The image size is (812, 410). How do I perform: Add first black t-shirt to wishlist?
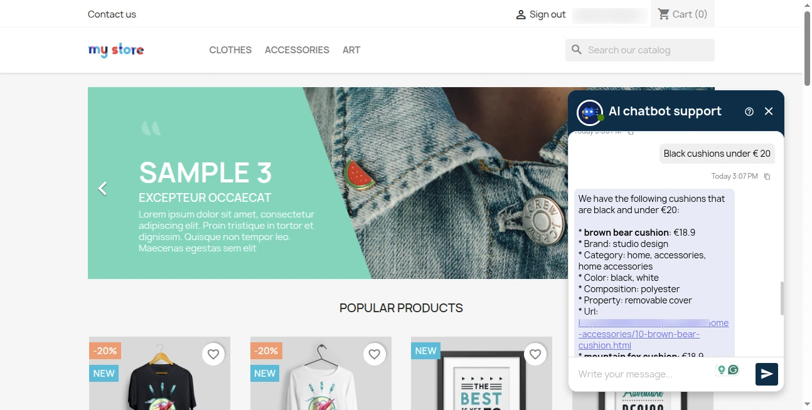(x=213, y=354)
